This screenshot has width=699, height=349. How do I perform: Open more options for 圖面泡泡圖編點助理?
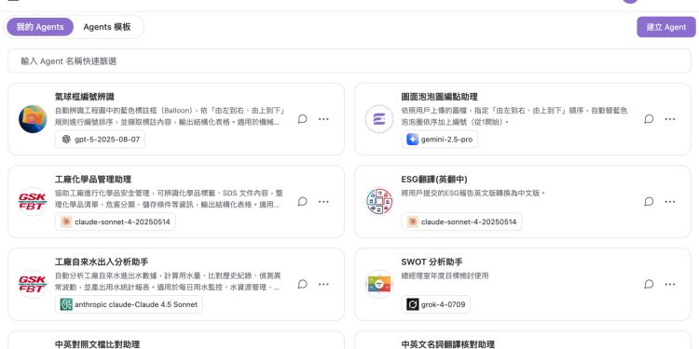[670, 119]
